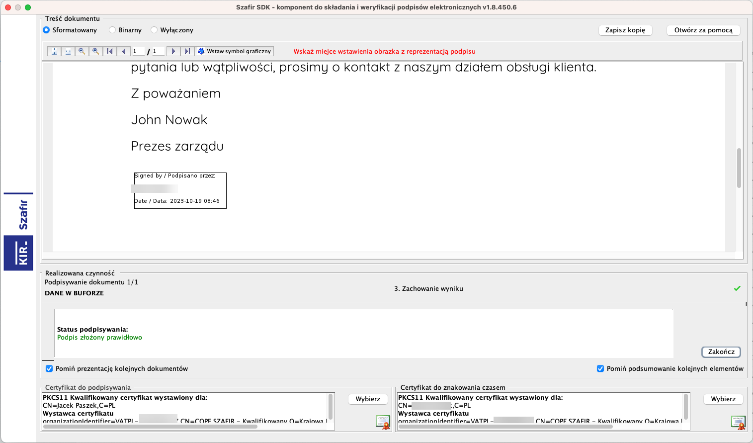Viewport: 753px width, 443px height.
Task: Click the Otwórz za pomocą button
Action: [703, 30]
